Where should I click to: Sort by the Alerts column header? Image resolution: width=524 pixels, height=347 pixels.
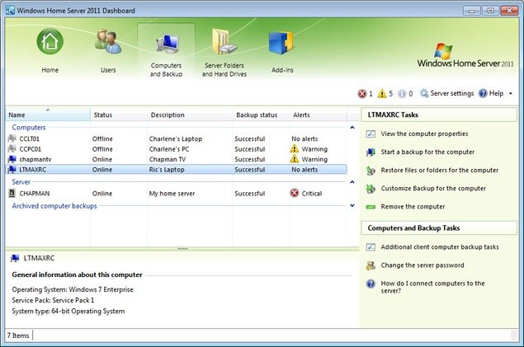coord(319,115)
